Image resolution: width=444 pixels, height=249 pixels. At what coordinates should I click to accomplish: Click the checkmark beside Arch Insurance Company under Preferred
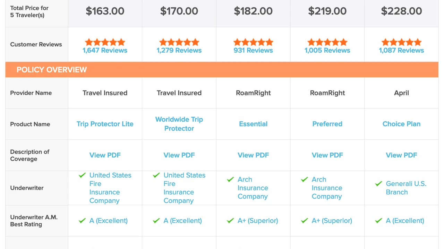tap(304, 179)
